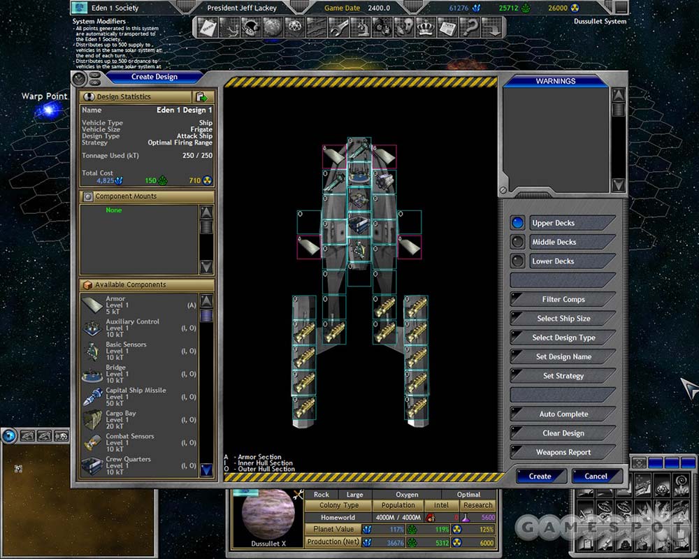Open the Select Design Type list

tap(563, 337)
